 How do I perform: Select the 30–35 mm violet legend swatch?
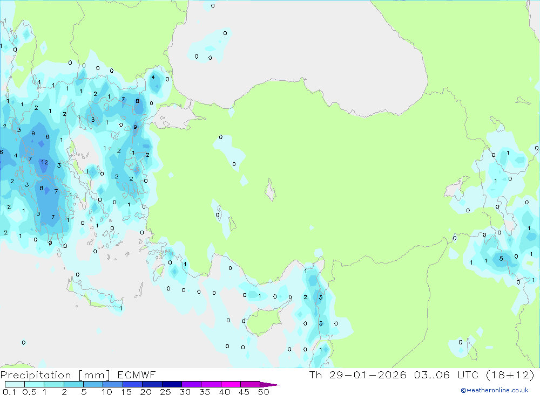(191, 384)
